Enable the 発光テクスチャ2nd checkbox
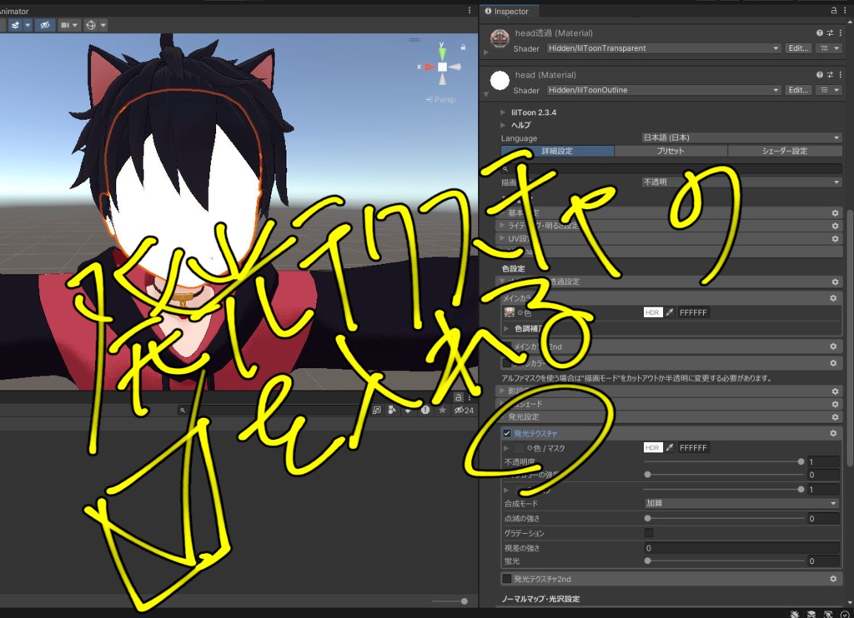Screen dimensions: 854x618 [507, 579]
